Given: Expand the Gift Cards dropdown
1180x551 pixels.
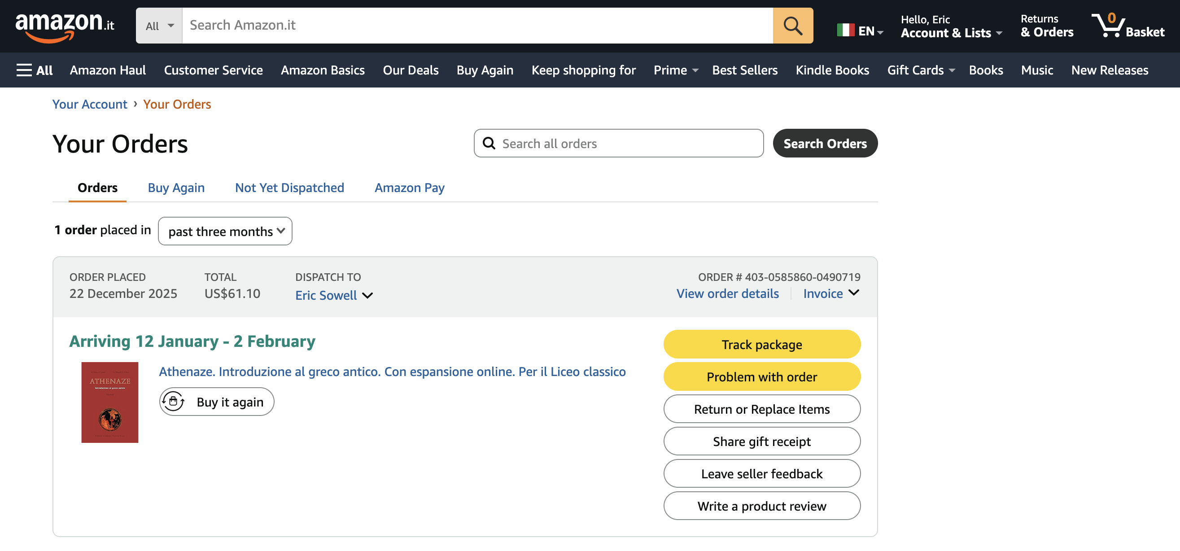Looking at the screenshot, I should [x=920, y=70].
